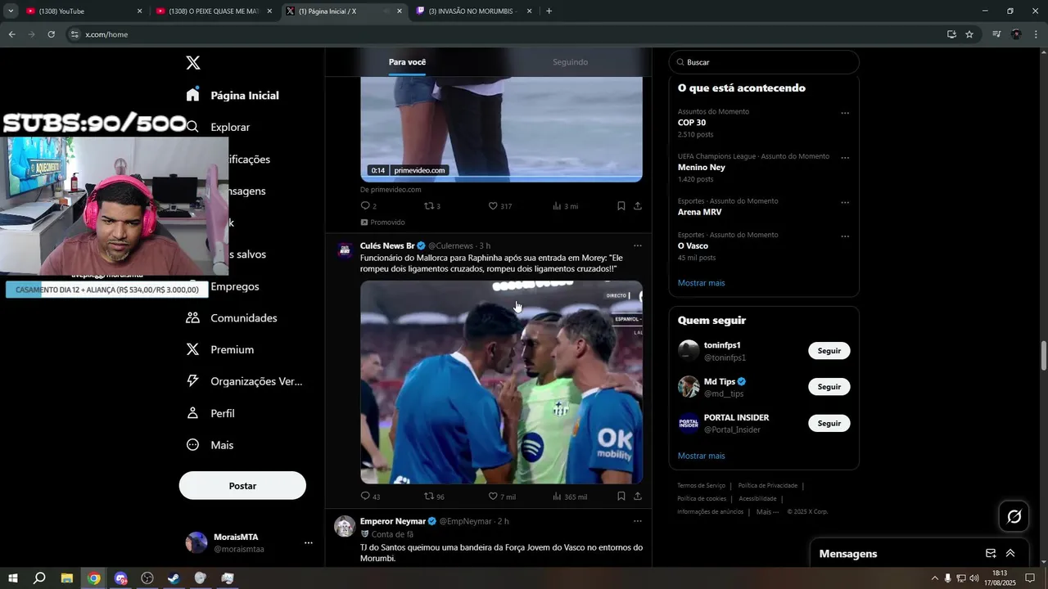Viewport: 1048px width, 589px height.
Task: Expand the Mensagens drawer
Action: click(x=1010, y=554)
